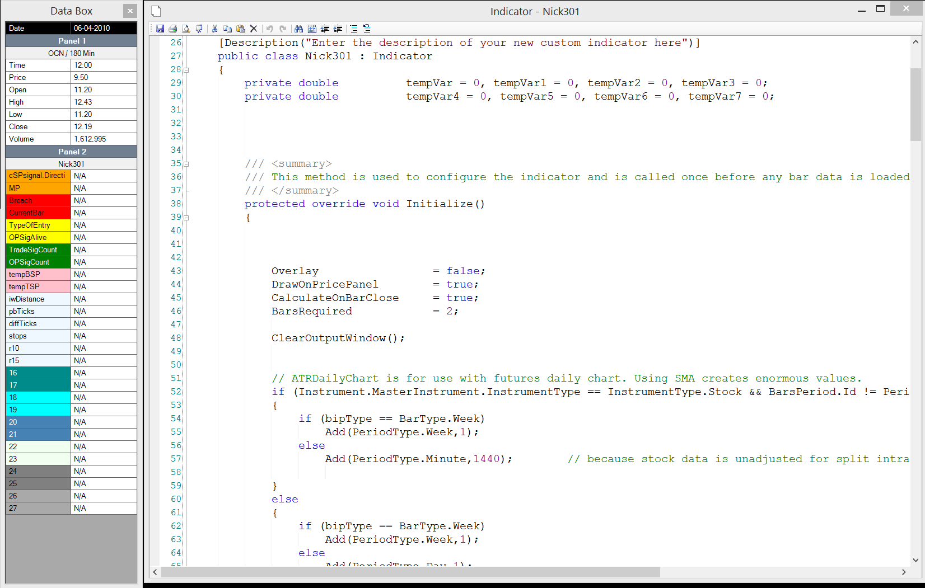
Task: Click DrawOnPricePanel in the code
Action: pos(325,284)
